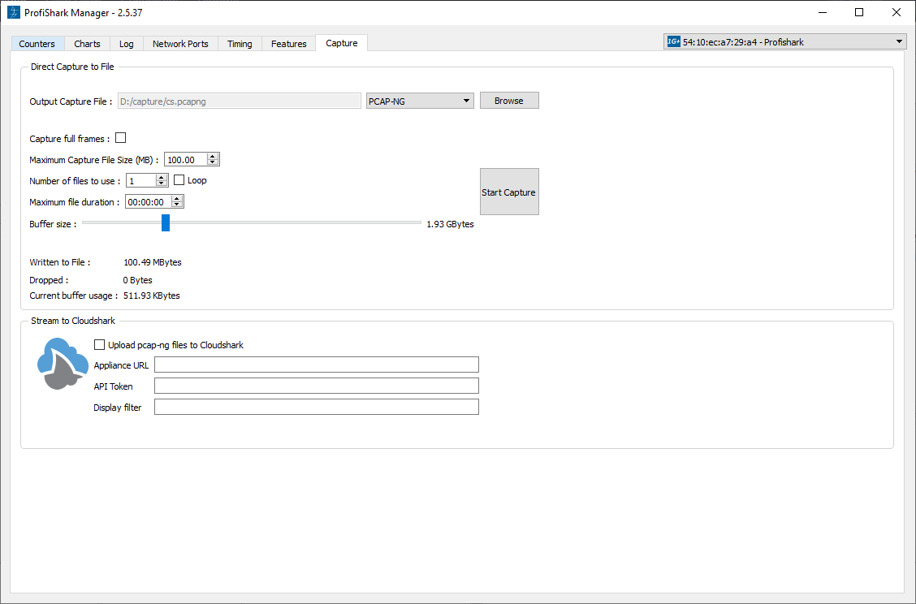The image size is (916, 604).
Task: Select the Capture tab
Action: (342, 43)
